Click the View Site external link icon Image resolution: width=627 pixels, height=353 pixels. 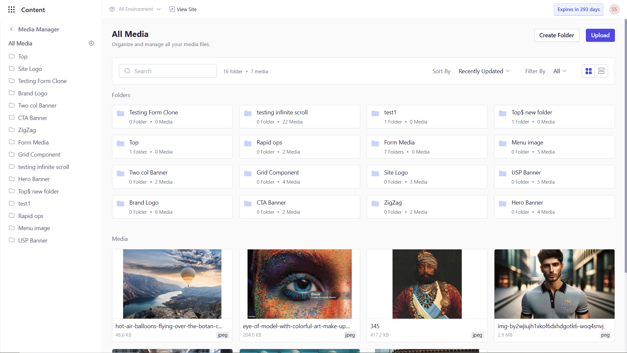[172, 9]
